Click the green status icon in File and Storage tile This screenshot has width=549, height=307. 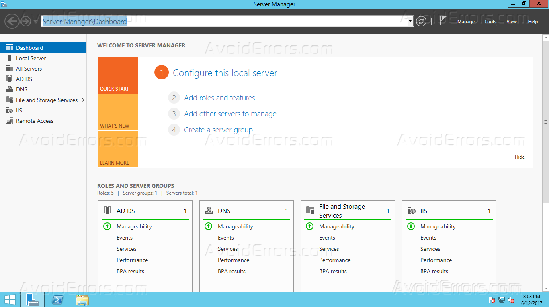pyautogui.click(x=309, y=226)
